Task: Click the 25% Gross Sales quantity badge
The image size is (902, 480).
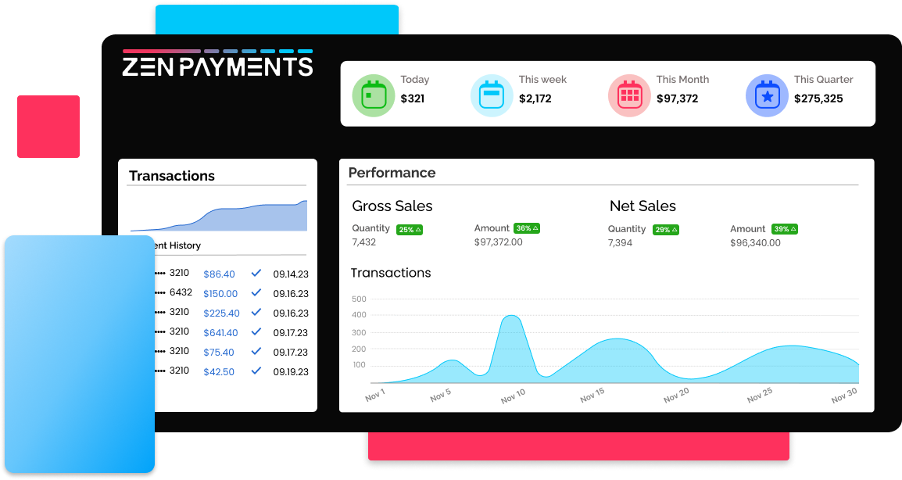Action: coord(410,230)
